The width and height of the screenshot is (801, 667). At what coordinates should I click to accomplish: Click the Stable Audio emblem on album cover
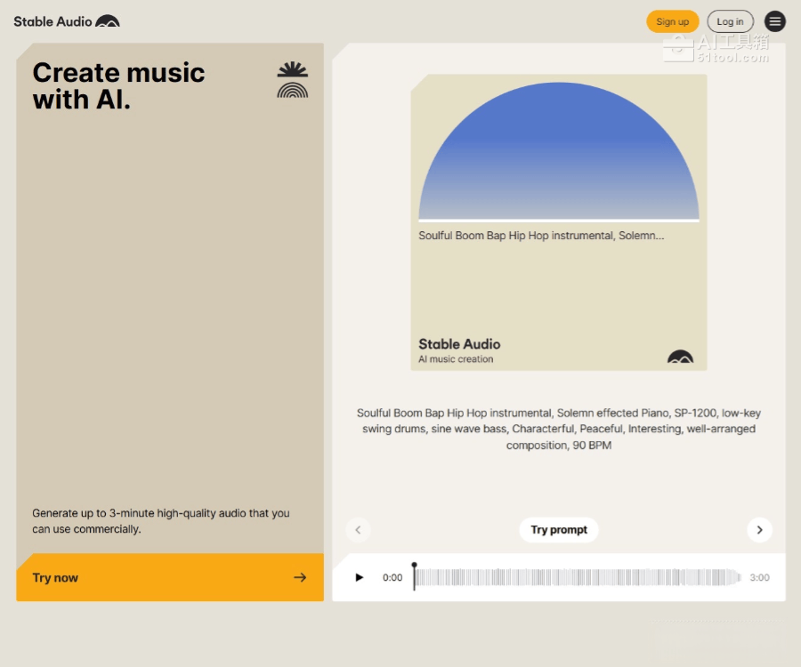[x=680, y=357]
